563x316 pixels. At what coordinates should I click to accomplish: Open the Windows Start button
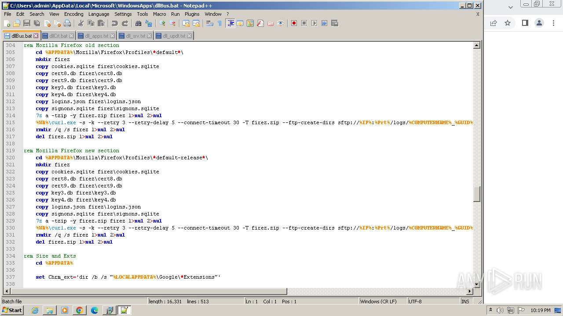(12, 310)
